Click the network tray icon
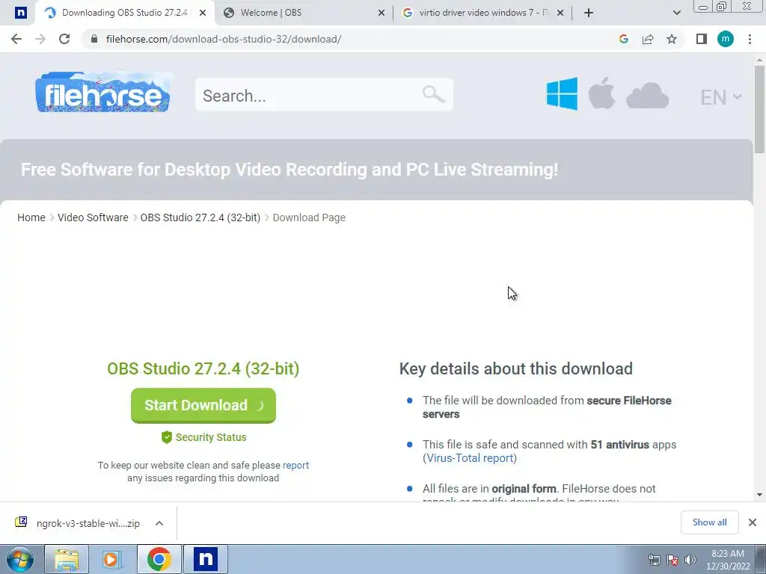The width and height of the screenshot is (766, 574). pyautogui.click(x=654, y=560)
